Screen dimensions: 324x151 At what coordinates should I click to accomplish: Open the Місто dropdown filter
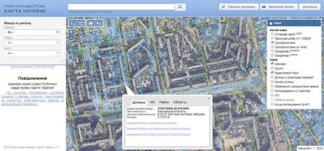click(x=31, y=53)
